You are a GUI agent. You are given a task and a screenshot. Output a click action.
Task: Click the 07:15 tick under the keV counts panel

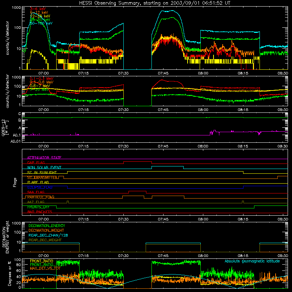(x=84, y=73)
